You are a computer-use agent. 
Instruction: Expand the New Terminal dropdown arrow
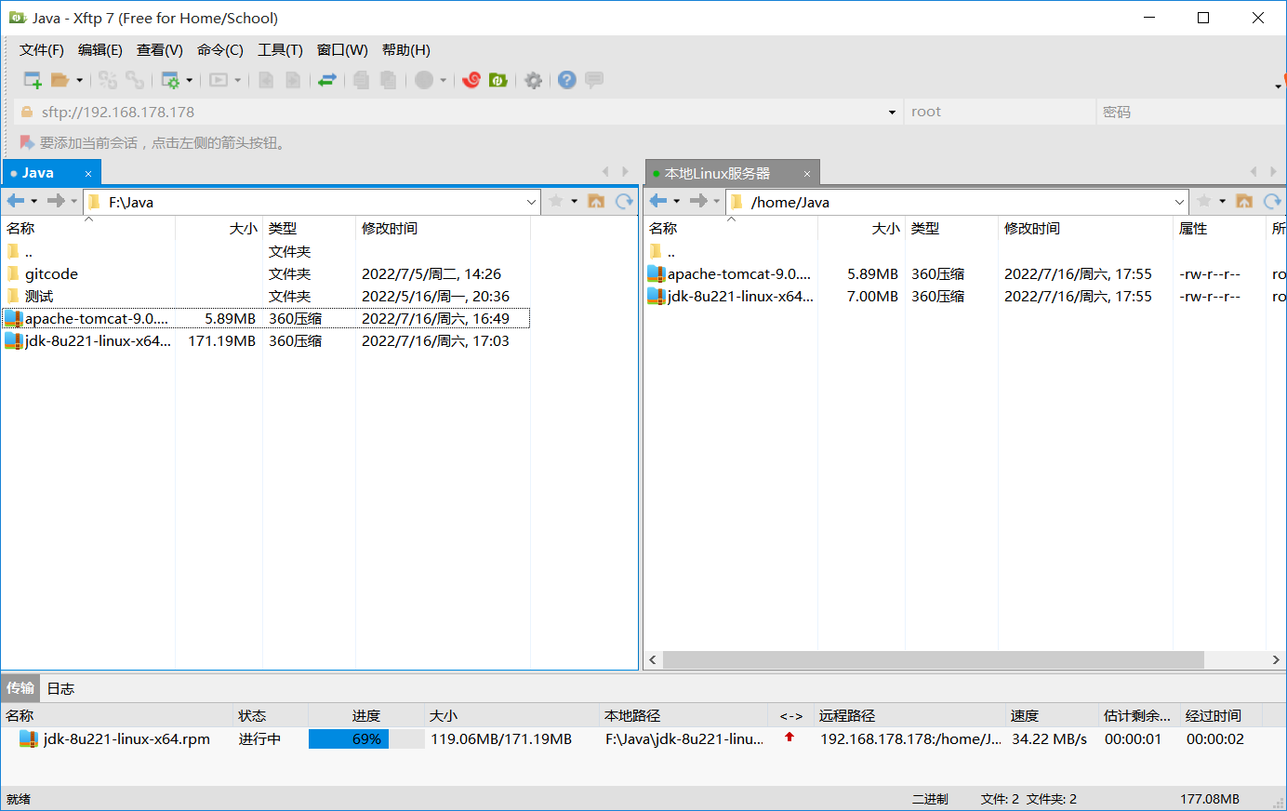pyautogui.click(x=238, y=80)
